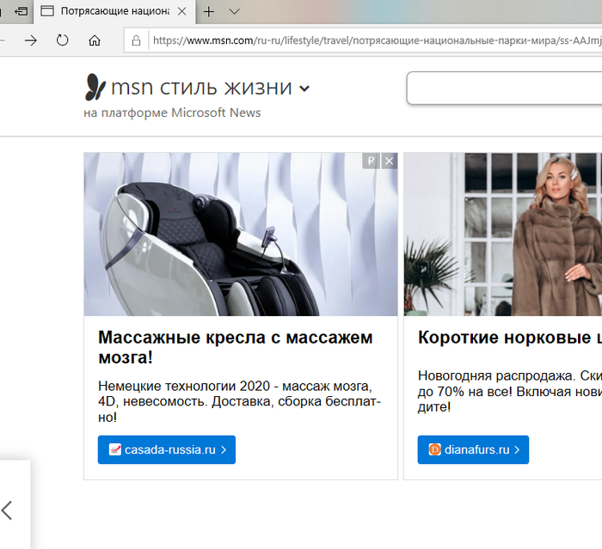The height and width of the screenshot is (549, 602).
Task: Expand the стиль жизни dropdown chevron
Action: [x=304, y=89]
